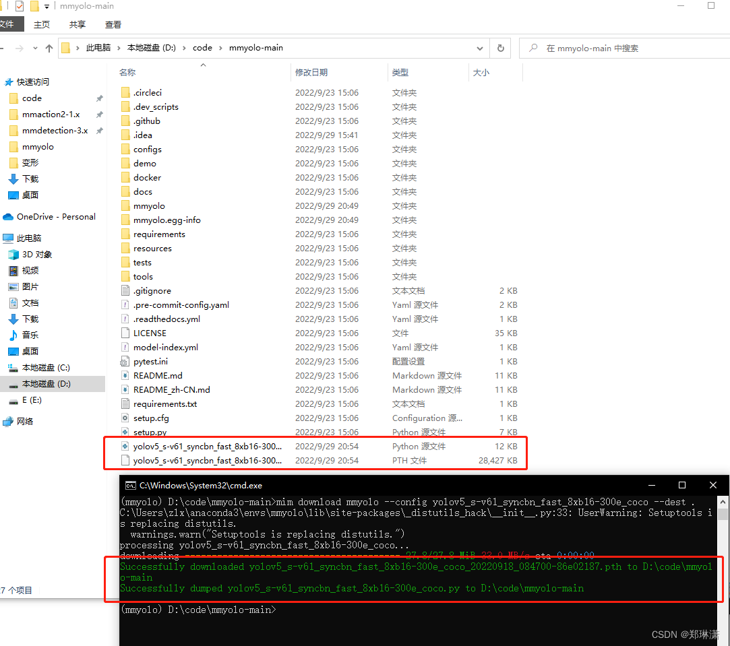The image size is (730, 646).
Task: Unpin mmaction2-1.x from quick access
Action: click(99, 114)
